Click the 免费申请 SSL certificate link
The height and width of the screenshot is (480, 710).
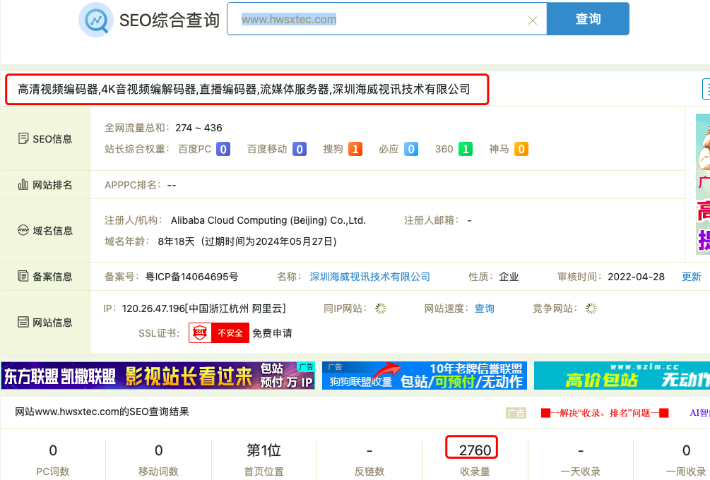tap(272, 333)
